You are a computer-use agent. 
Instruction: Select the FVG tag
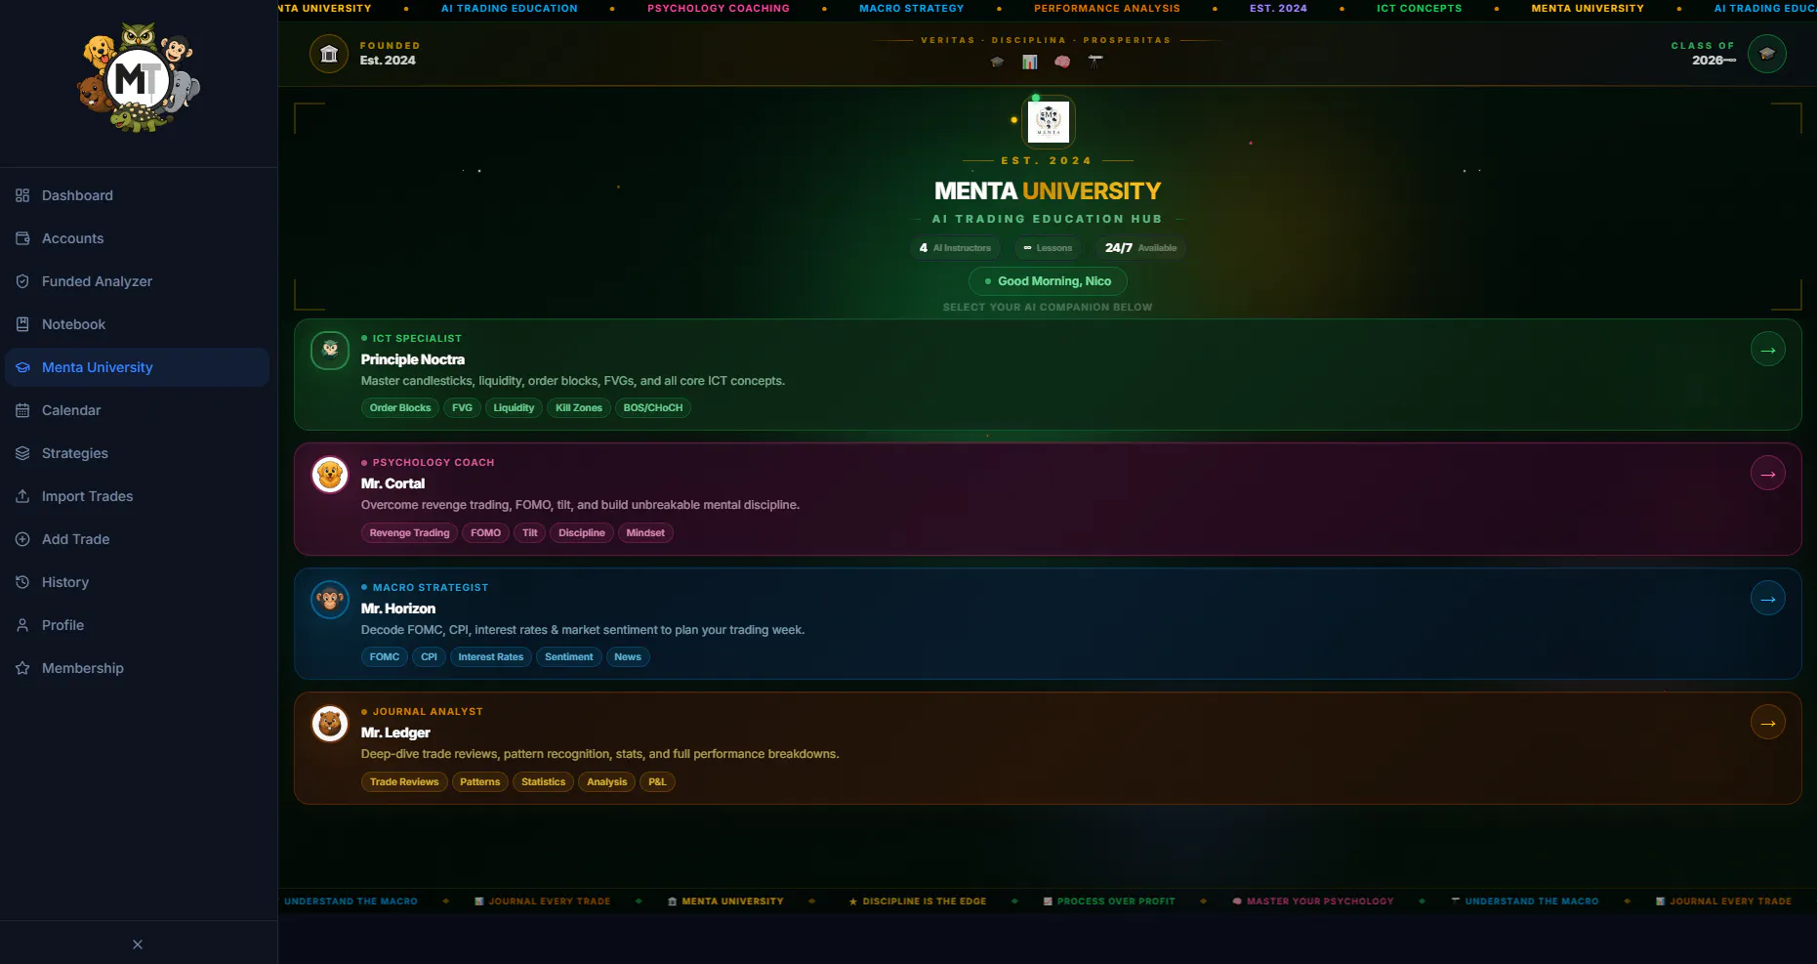[x=462, y=408]
